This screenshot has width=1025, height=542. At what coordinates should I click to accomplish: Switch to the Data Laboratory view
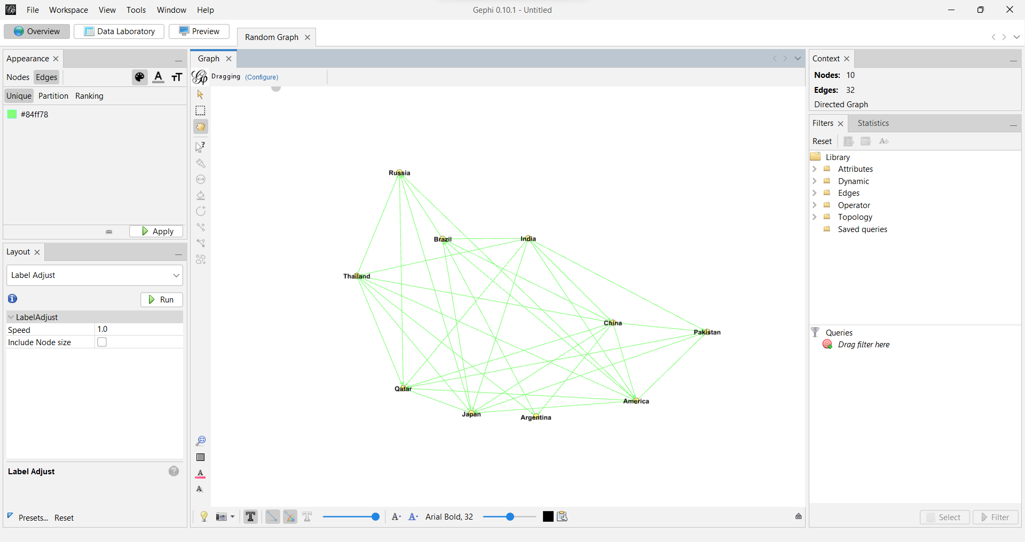[x=119, y=31]
